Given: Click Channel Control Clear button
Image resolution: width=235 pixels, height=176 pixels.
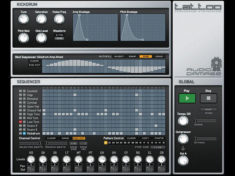Looking at the screenshot, I should click(x=51, y=138).
